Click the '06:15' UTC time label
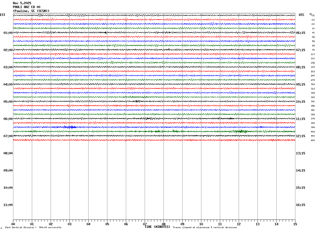 click(301, 33)
